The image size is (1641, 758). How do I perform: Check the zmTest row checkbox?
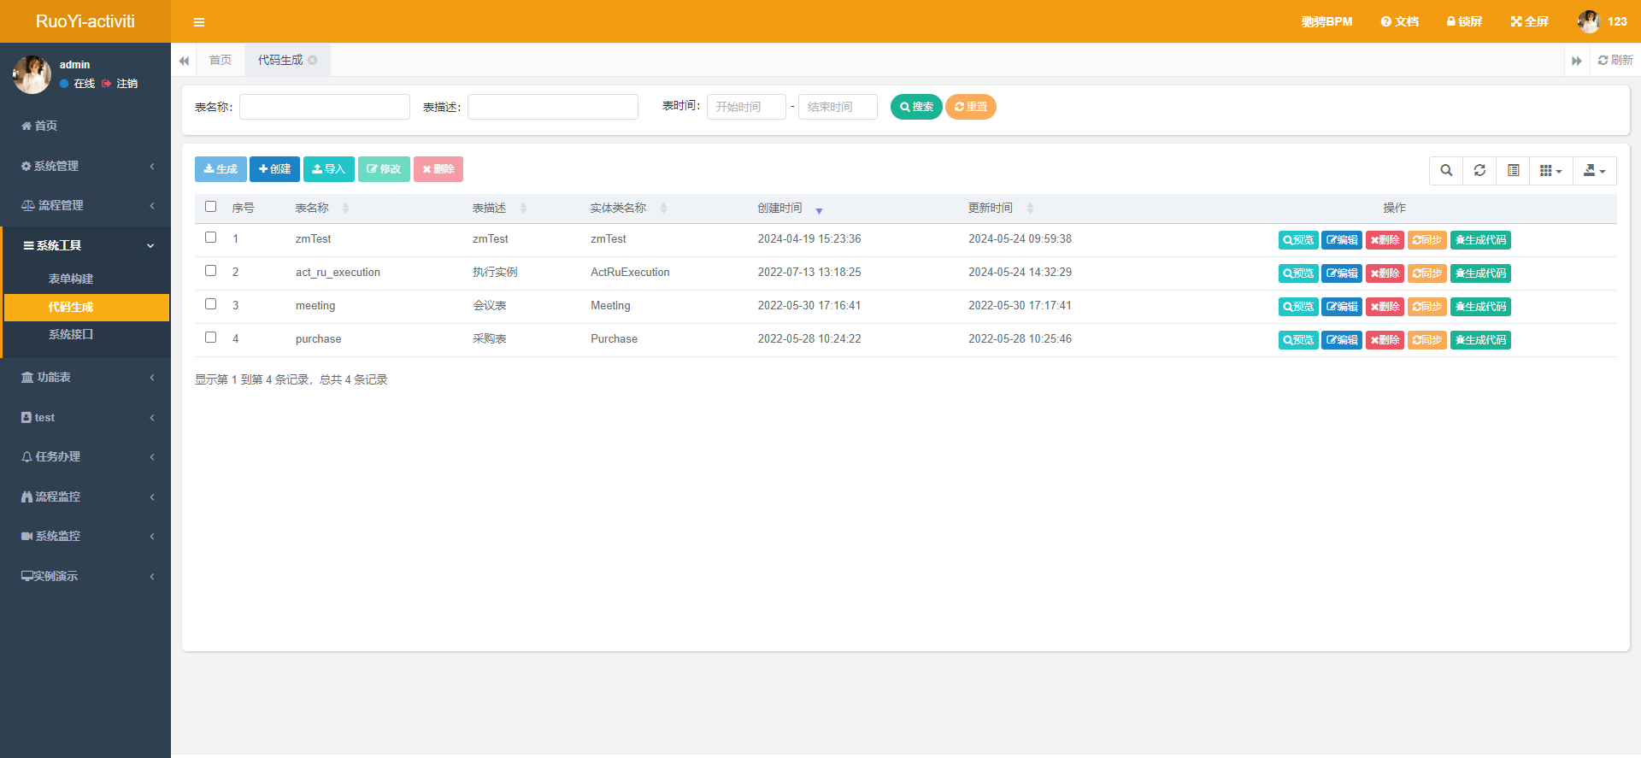point(211,238)
